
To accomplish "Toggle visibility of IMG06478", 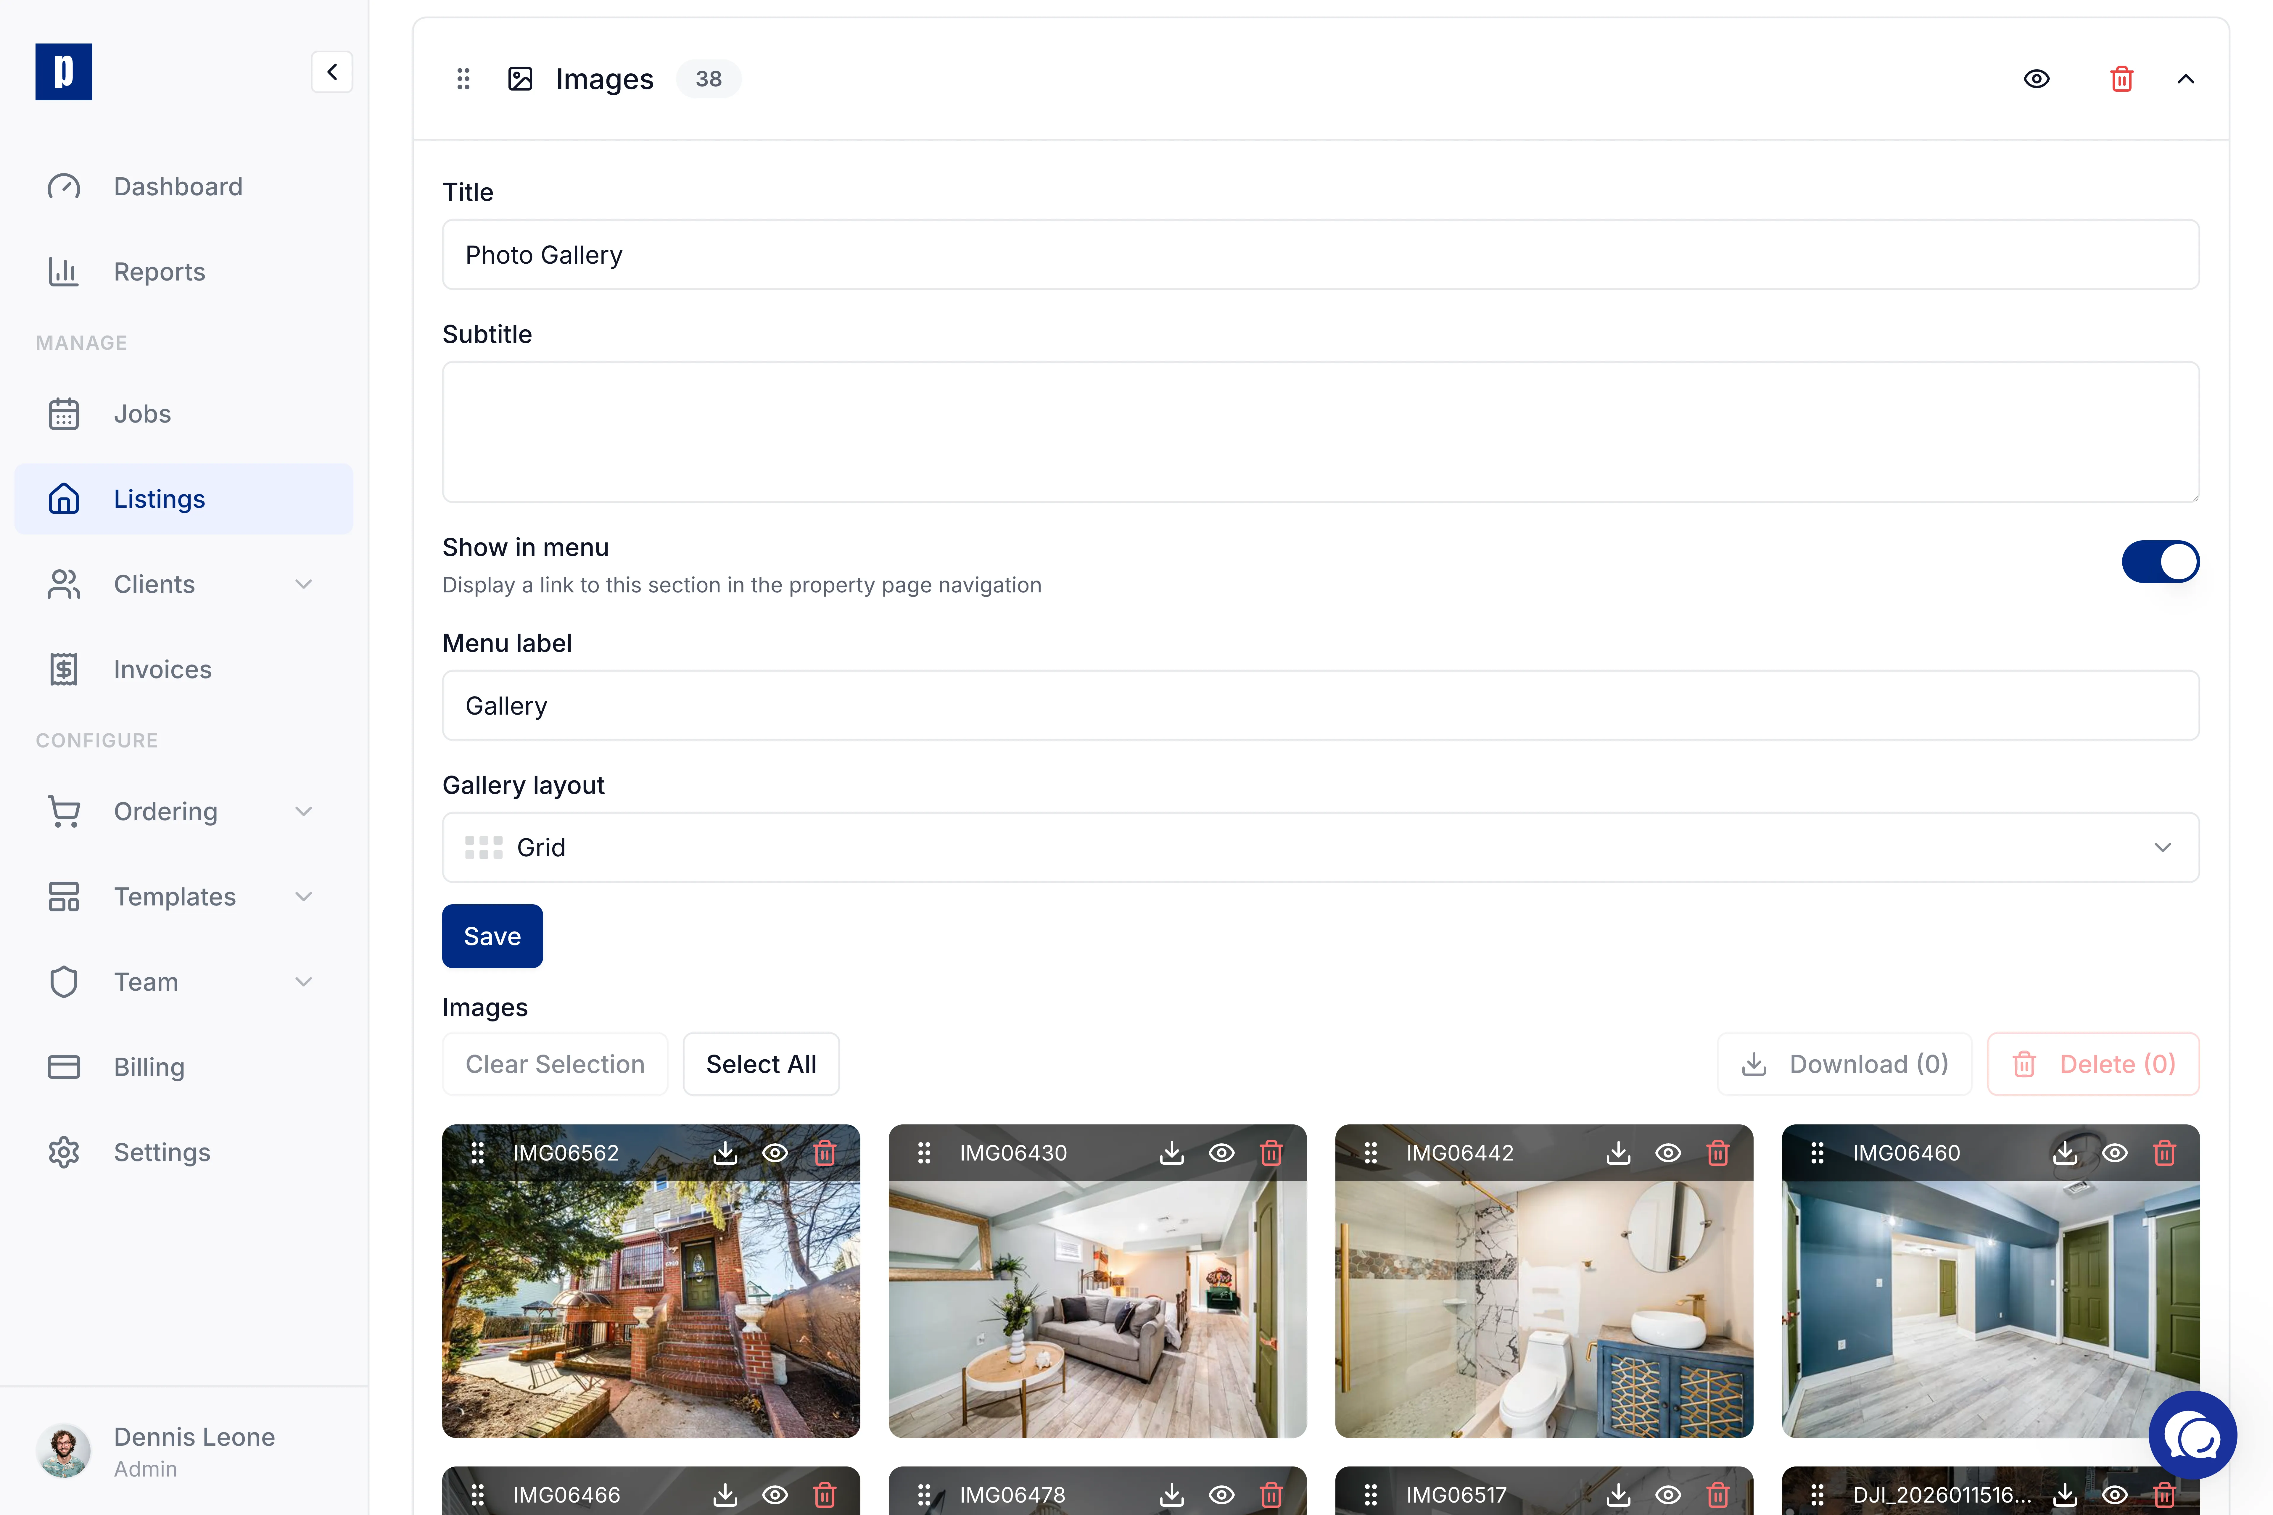I will pos(1221,1495).
